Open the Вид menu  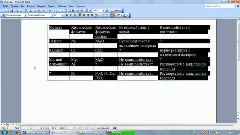(x=22, y=6)
